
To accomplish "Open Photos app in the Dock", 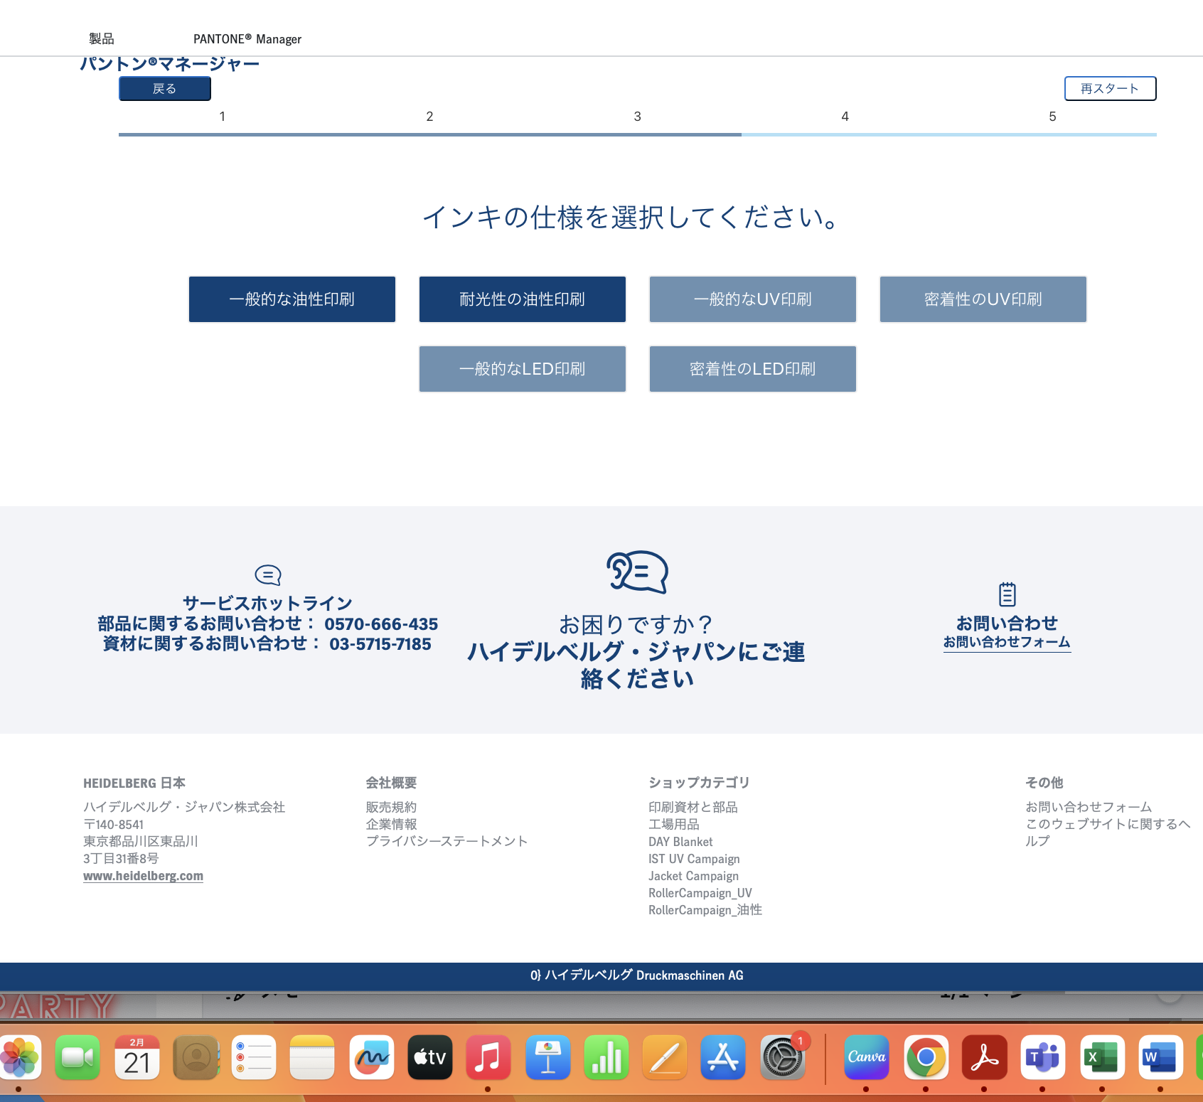I will [20, 1057].
